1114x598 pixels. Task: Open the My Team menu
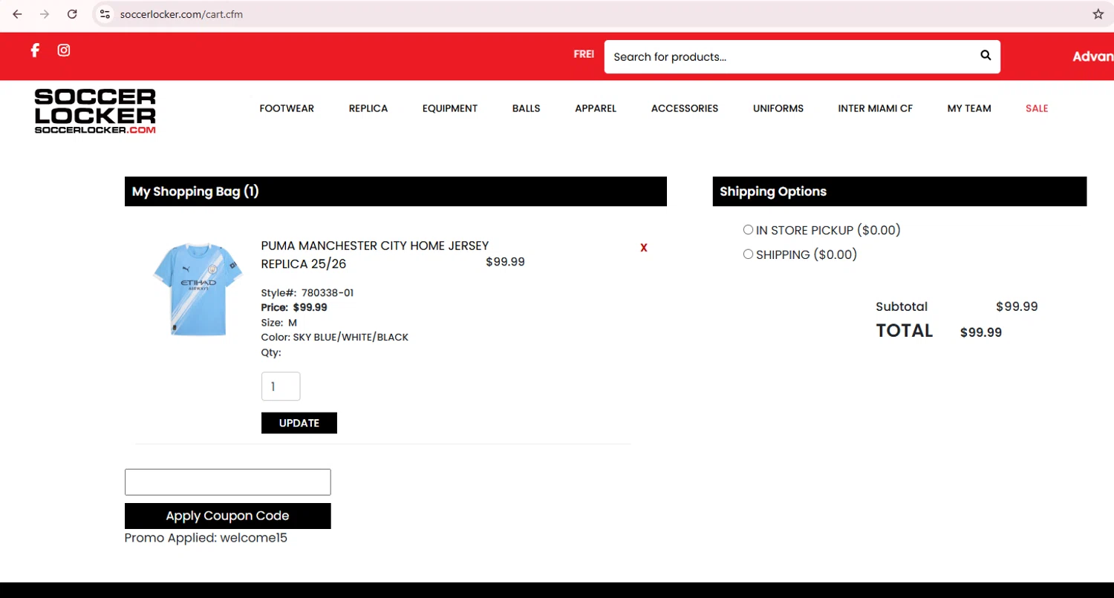coord(969,108)
